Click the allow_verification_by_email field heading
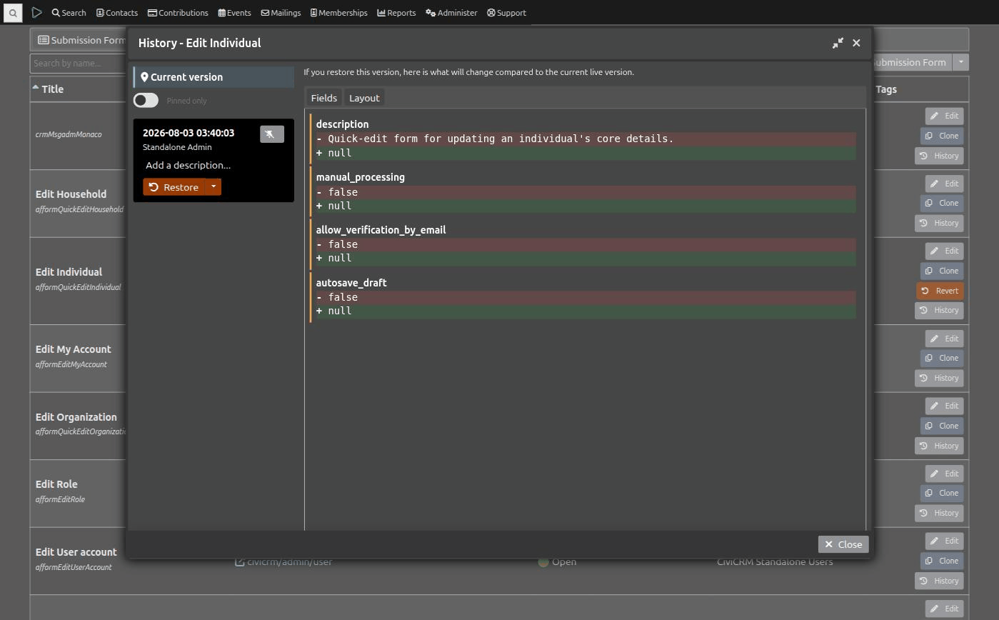This screenshot has height=620, width=999. (x=381, y=230)
